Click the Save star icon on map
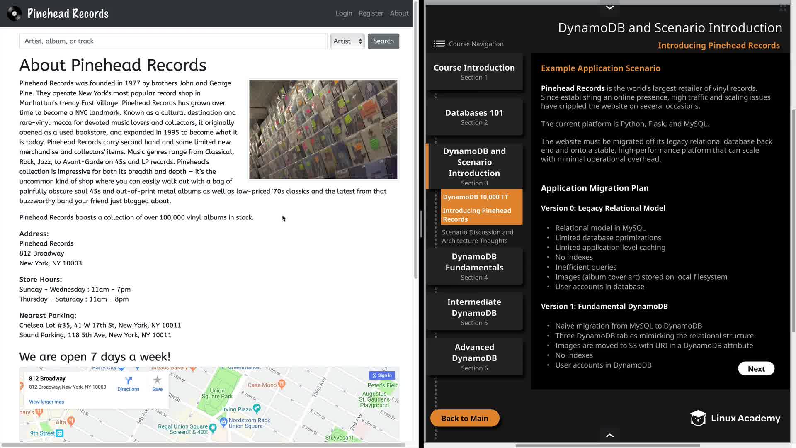The height and width of the screenshot is (448, 796). (157, 380)
